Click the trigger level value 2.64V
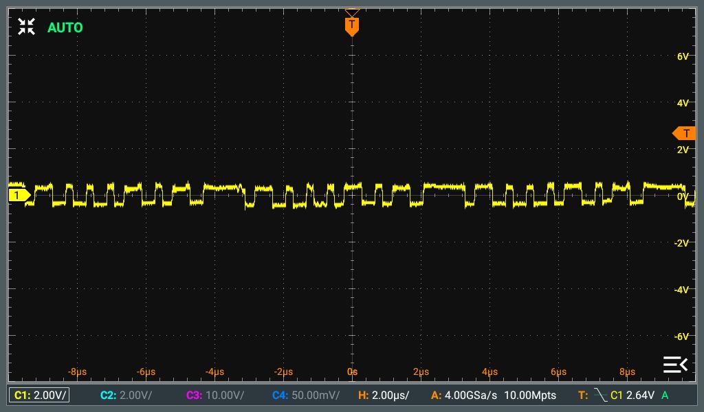Viewport: 704px width, 412px height. tap(640, 395)
